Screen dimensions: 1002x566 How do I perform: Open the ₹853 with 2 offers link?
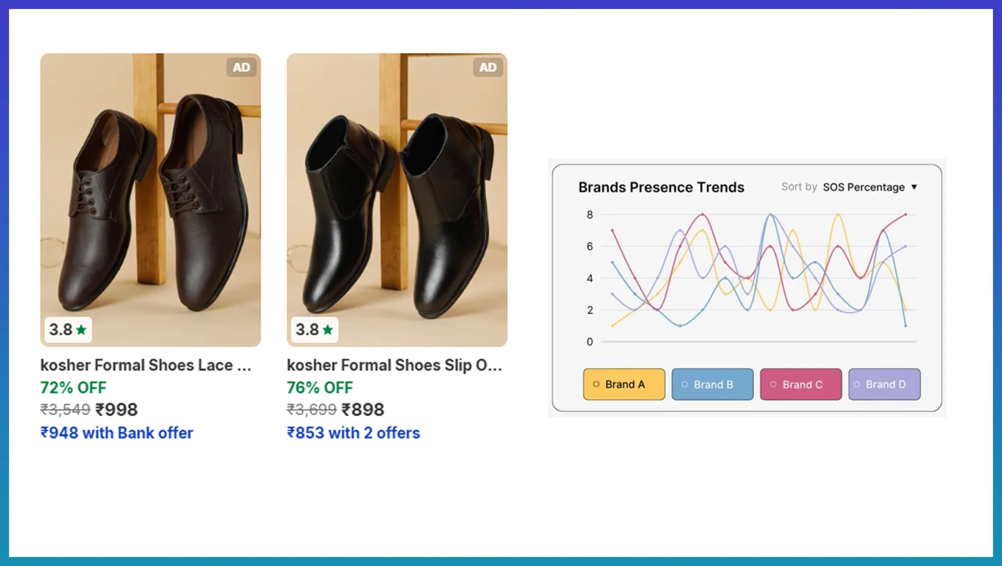click(x=353, y=433)
